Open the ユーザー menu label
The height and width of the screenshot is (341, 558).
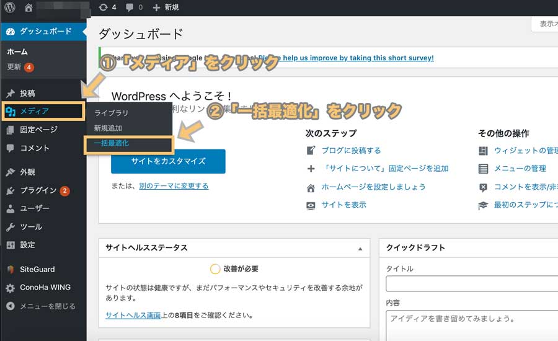click(35, 208)
